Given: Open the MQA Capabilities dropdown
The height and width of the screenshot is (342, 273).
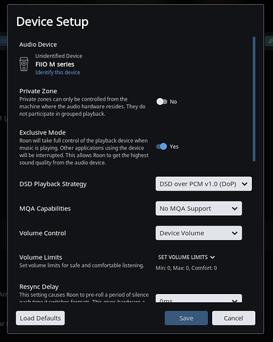Looking at the screenshot, I should (198, 208).
